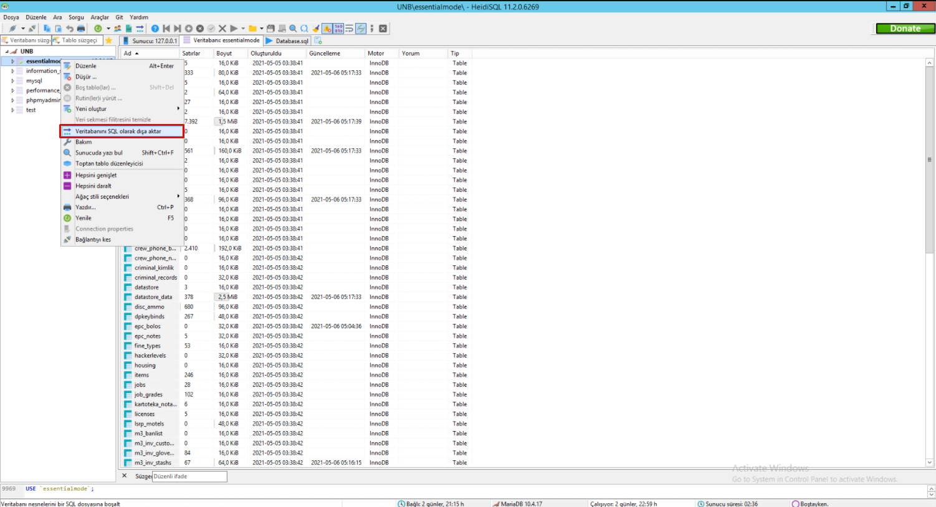Click the magnifier Find text toolbar icon
The height and width of the screenshot is (507, 936).
coord(293,29)
